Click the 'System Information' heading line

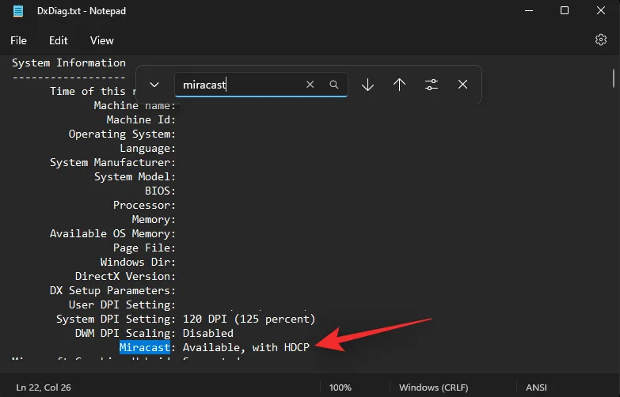[69, 62]
